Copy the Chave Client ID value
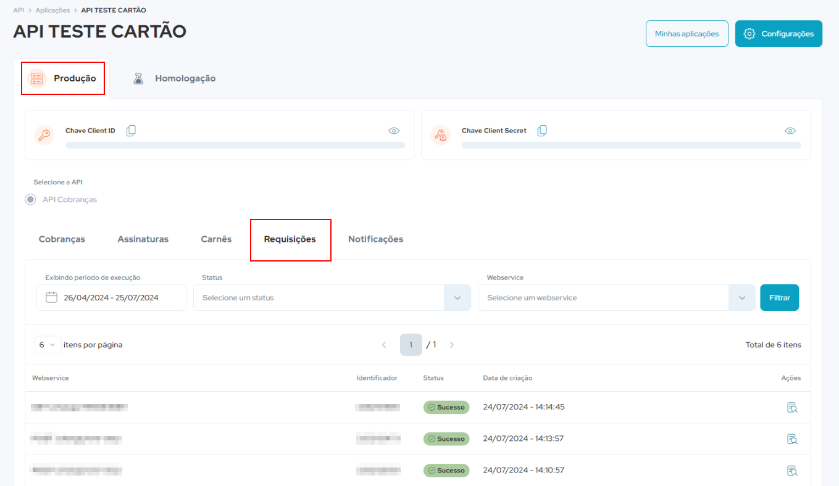This screenshot has height=486, width=839. tap(131, 131)
